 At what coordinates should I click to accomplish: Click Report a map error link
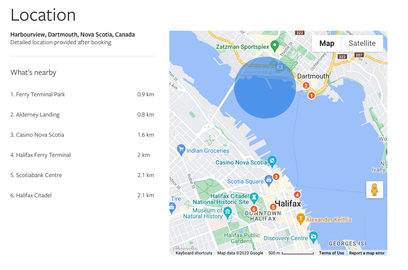367,253
